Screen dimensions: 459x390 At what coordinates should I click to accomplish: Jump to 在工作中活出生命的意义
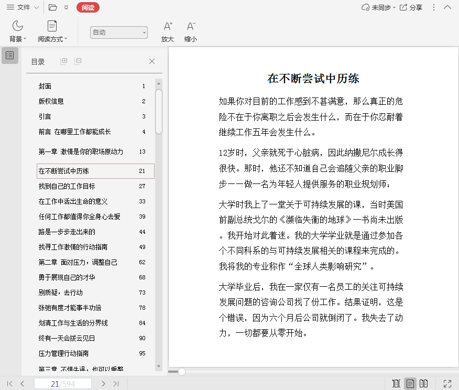tap(95, 201)
